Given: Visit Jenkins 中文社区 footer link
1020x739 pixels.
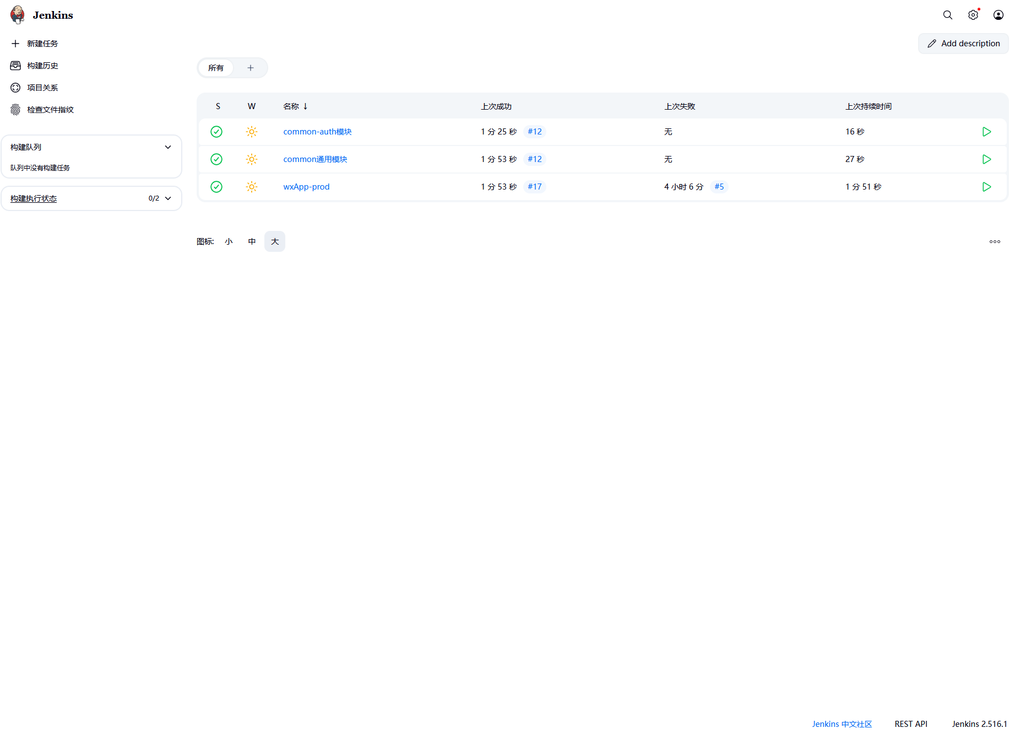Looking at the screenshot, I should point(842,724).
